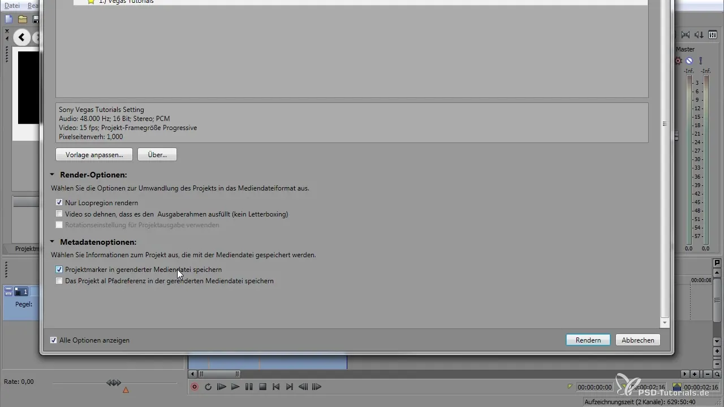The height and width of the screenshot is (407, 724).
Task: Open the mixer layout icon above Master
Action: (x=713, y=35)
